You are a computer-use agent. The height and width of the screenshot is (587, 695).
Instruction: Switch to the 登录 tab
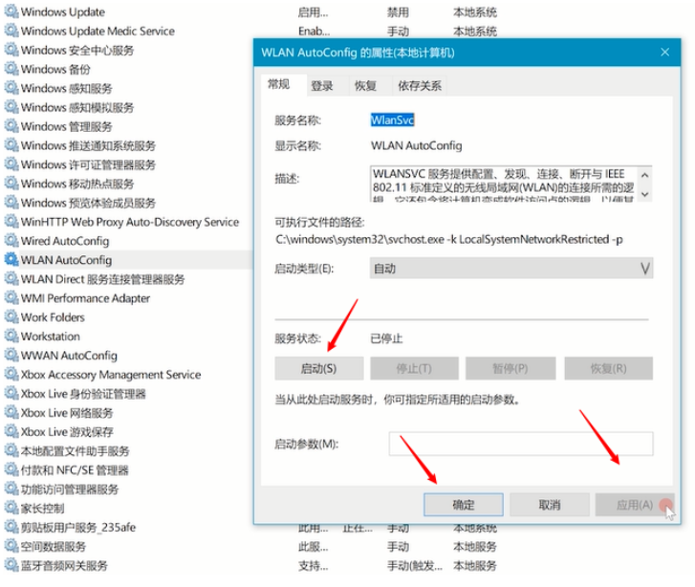(322, 86)
